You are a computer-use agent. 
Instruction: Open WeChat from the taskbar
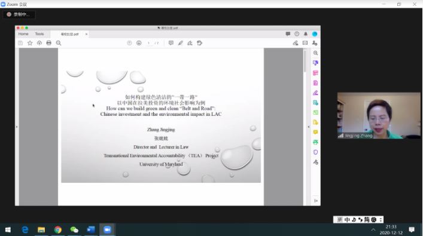point(74,229)
